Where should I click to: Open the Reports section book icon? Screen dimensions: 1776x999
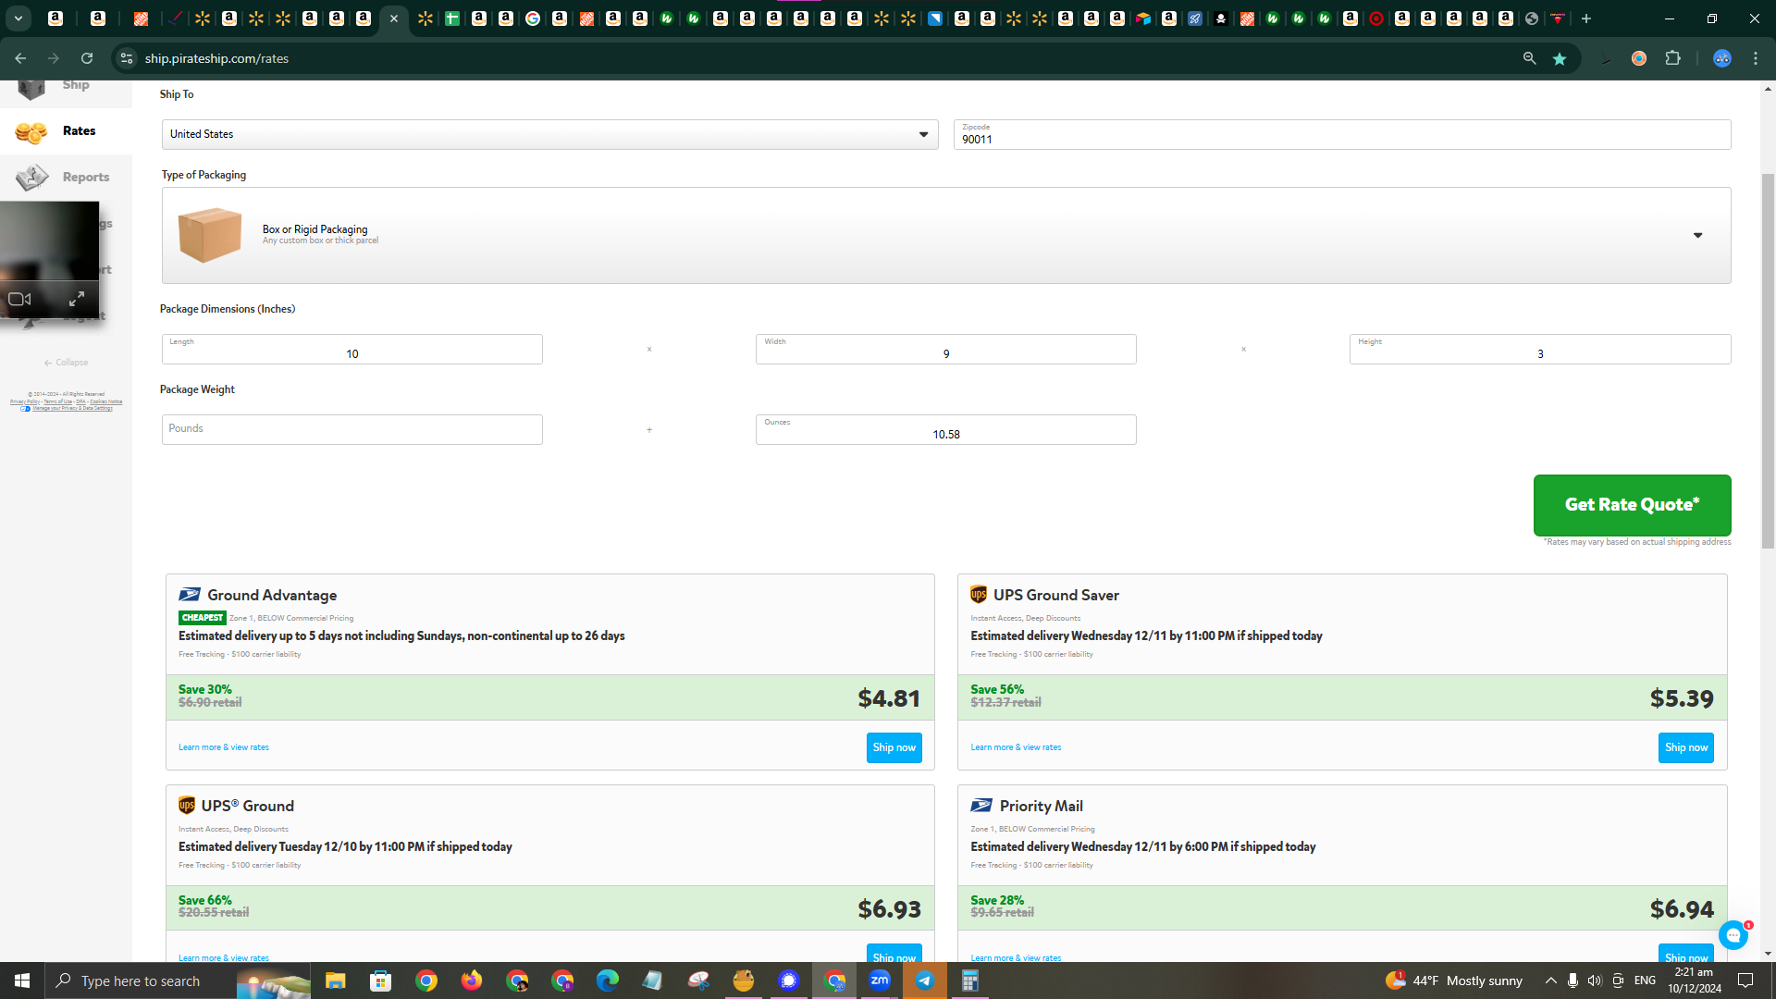click(x=31, y=177)
